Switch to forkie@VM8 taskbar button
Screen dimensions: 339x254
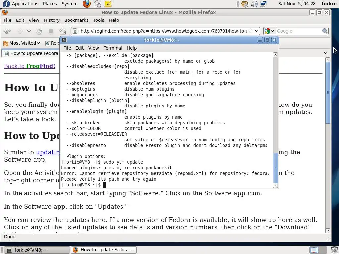tap(37, 250)
